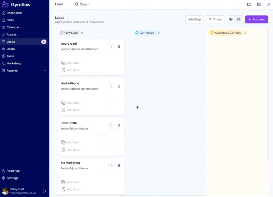Click the drag handle on andre lead1
The width and height of the screenshot is (273, 197).
[119, 46]
